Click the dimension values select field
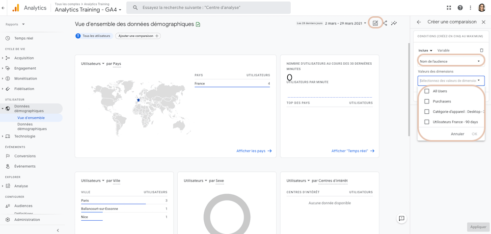 click(x=451, y=81)
